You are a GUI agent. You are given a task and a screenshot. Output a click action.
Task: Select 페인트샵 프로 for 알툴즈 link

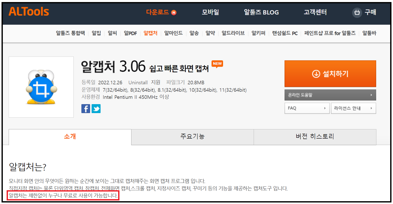[x=330, y=33]
